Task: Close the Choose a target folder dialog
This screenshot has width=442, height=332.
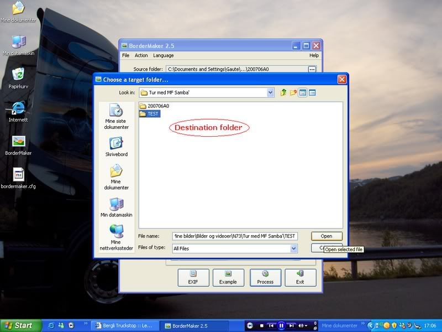Action: point(342,79)
